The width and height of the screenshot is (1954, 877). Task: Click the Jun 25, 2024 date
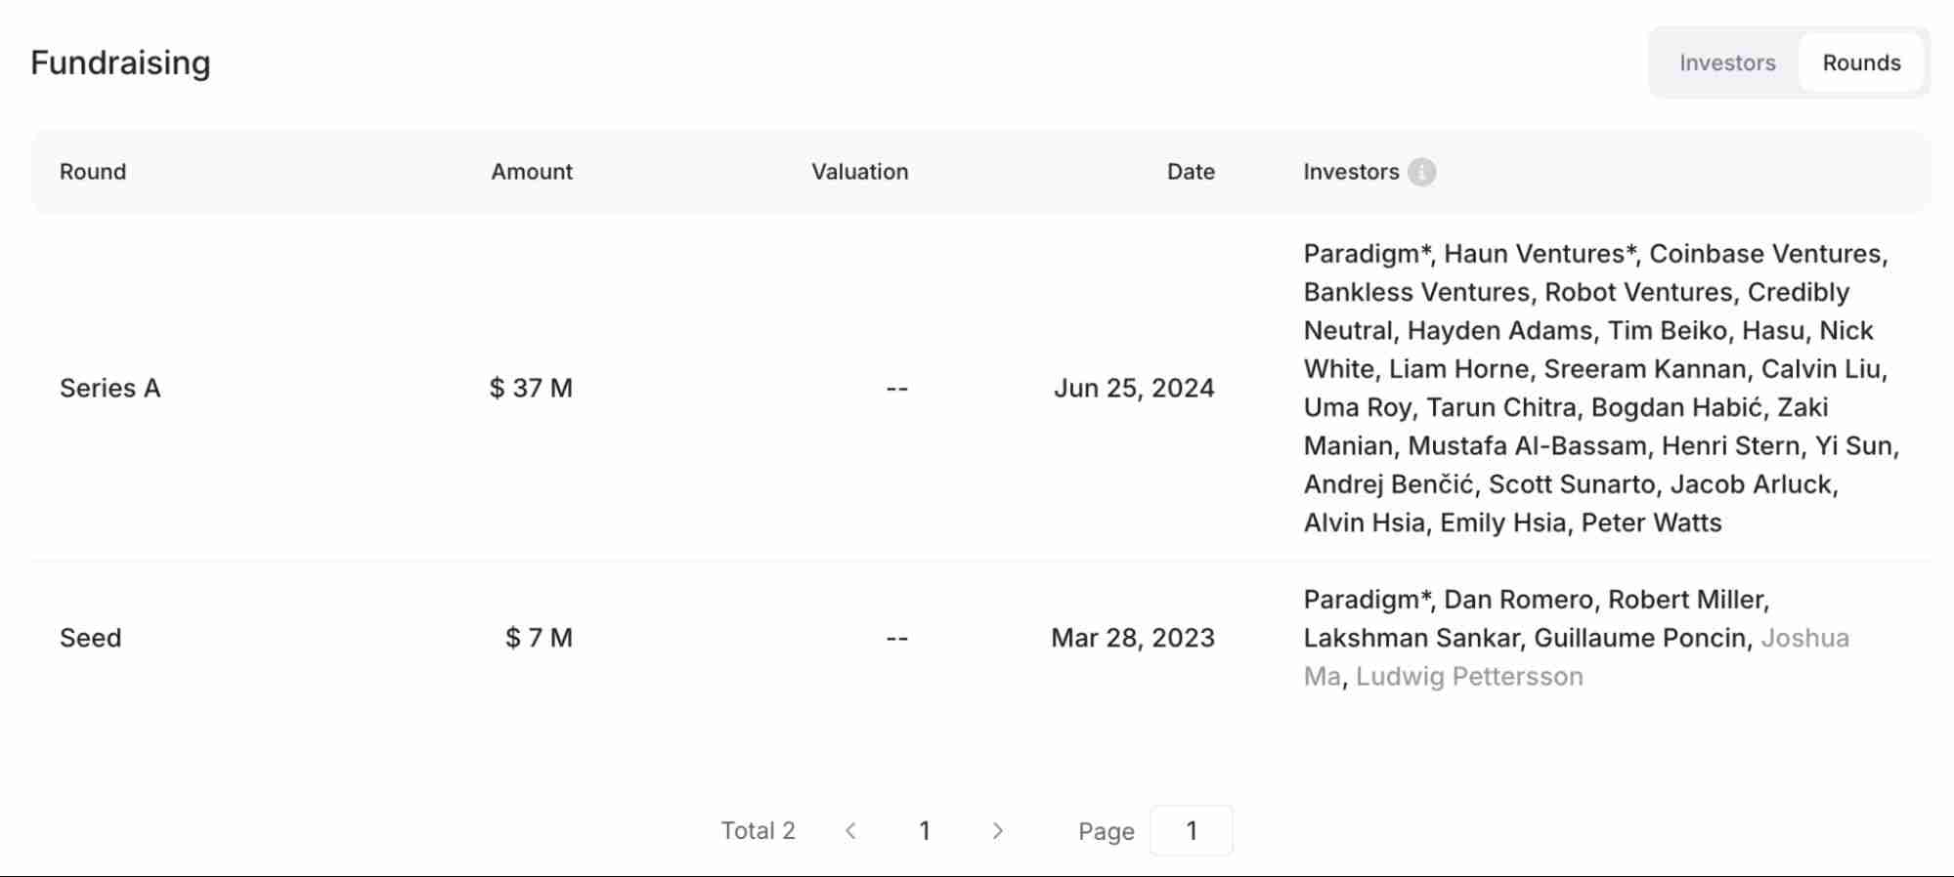[x=1133, y=388]
